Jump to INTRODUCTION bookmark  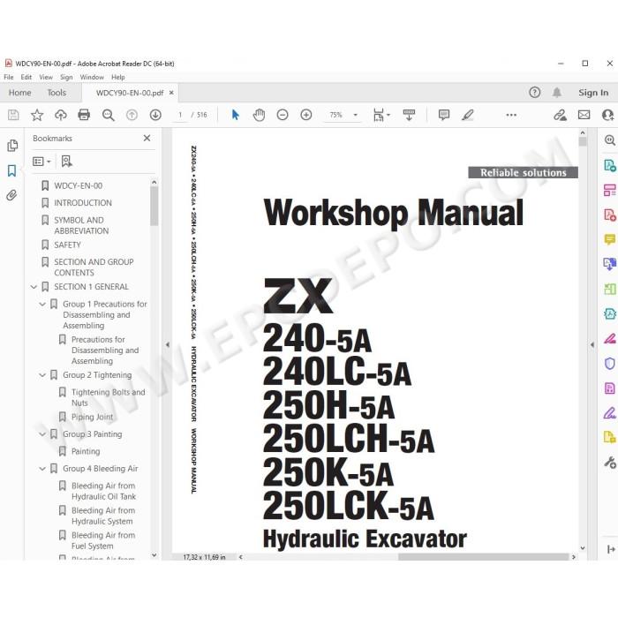(83, 203)
